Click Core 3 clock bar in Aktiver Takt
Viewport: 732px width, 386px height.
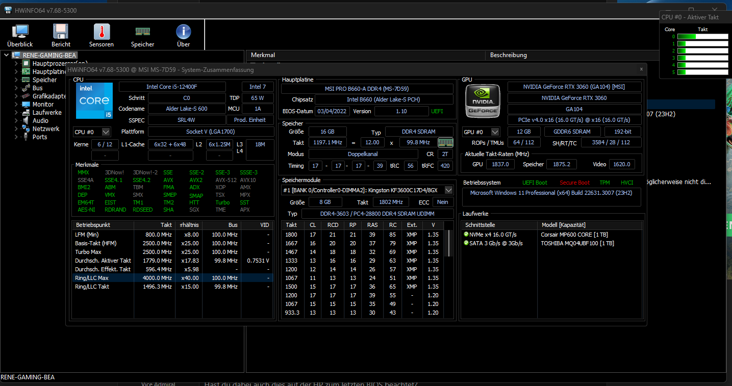(702, 58)
